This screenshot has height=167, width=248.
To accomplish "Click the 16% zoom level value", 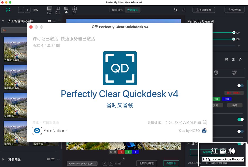I will [x=35, y=10].
